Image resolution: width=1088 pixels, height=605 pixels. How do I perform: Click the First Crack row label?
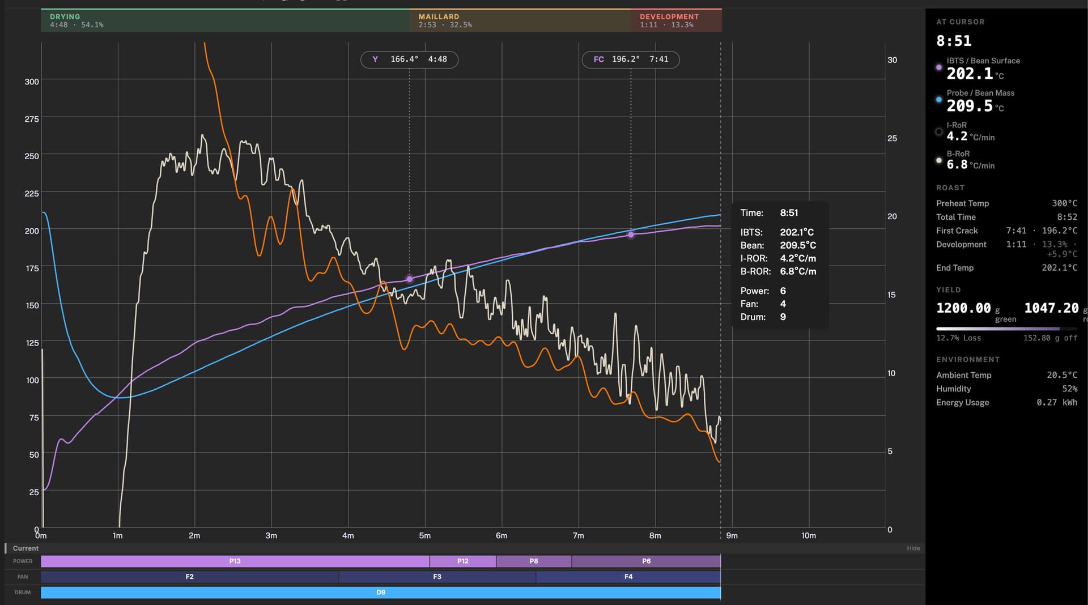click(x=957, y=231)
